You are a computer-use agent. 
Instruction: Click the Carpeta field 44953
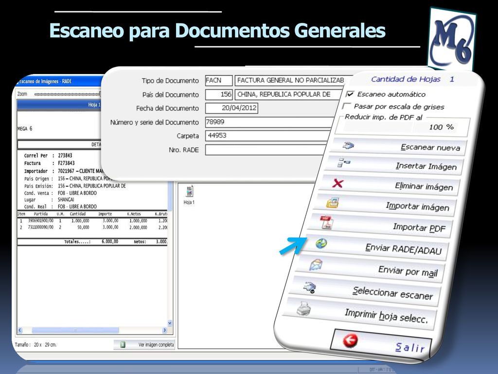(267, 136)
